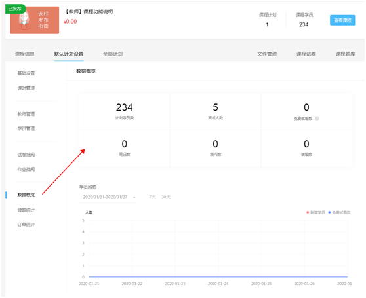This screenshot has width=366, height=298.
Task: Toggle the red 新增学员 legend item
Action: pos(315,212)
